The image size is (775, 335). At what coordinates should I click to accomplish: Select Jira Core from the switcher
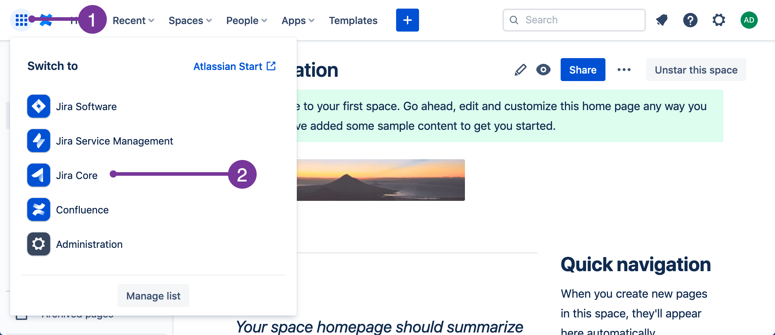click(77, 175)
